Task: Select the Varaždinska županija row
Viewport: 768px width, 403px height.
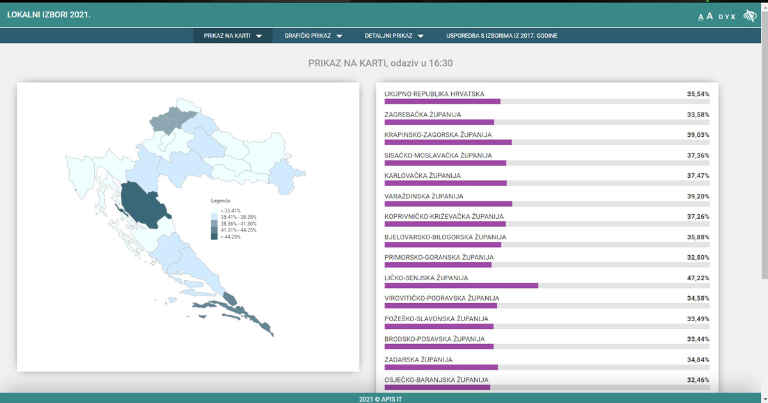Action: [424, 196]
